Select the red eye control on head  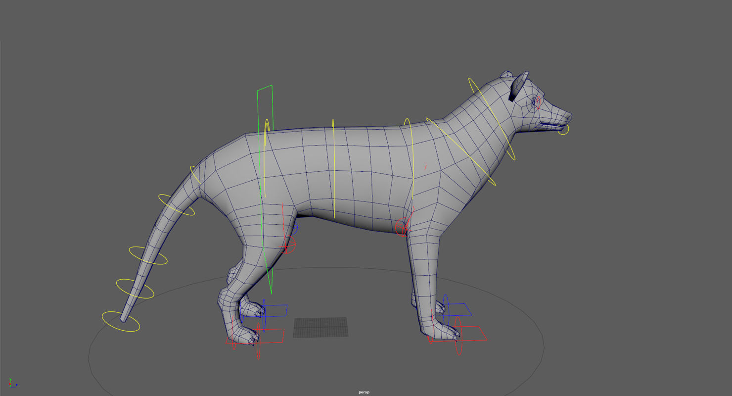coord(537,102)
